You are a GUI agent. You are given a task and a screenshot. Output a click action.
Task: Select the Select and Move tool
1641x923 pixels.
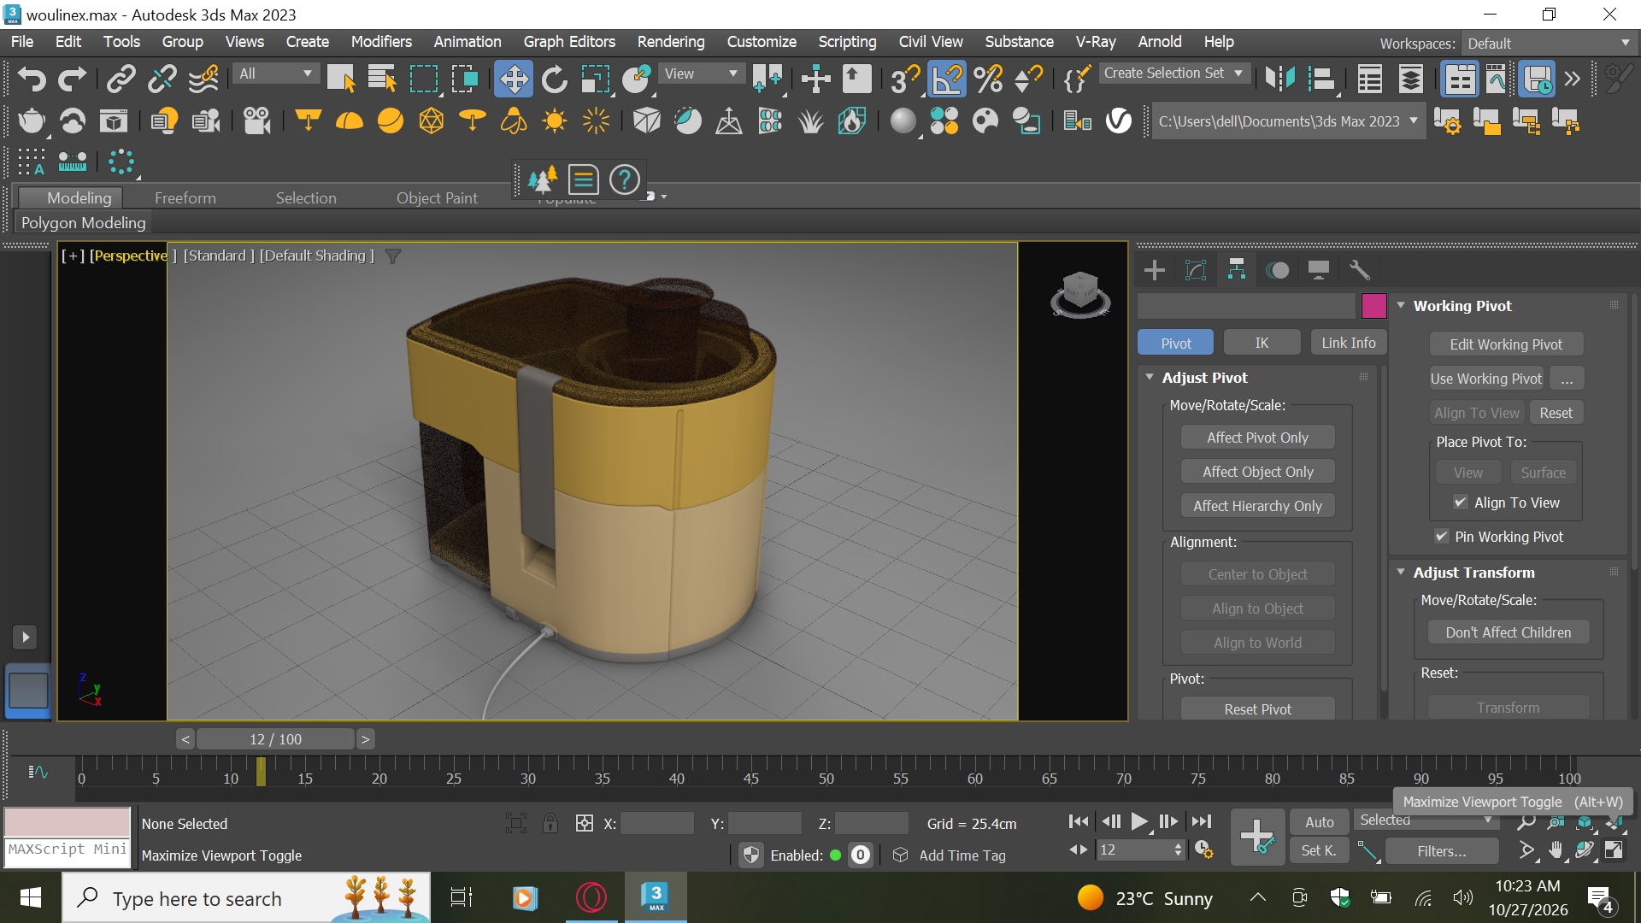tap(513, 79)
